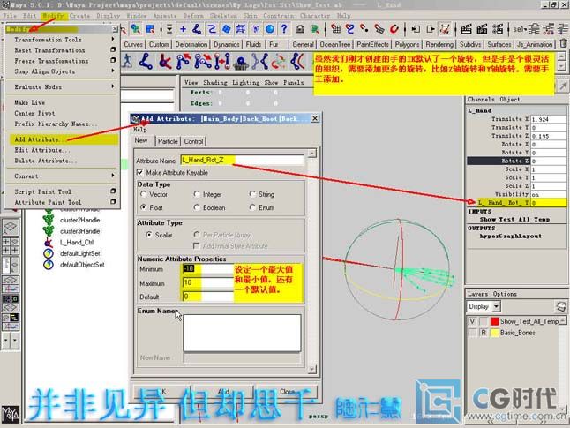Click the IPR render clapperboard icon
The width and height of the screenshot is (570, 428).
482,29
